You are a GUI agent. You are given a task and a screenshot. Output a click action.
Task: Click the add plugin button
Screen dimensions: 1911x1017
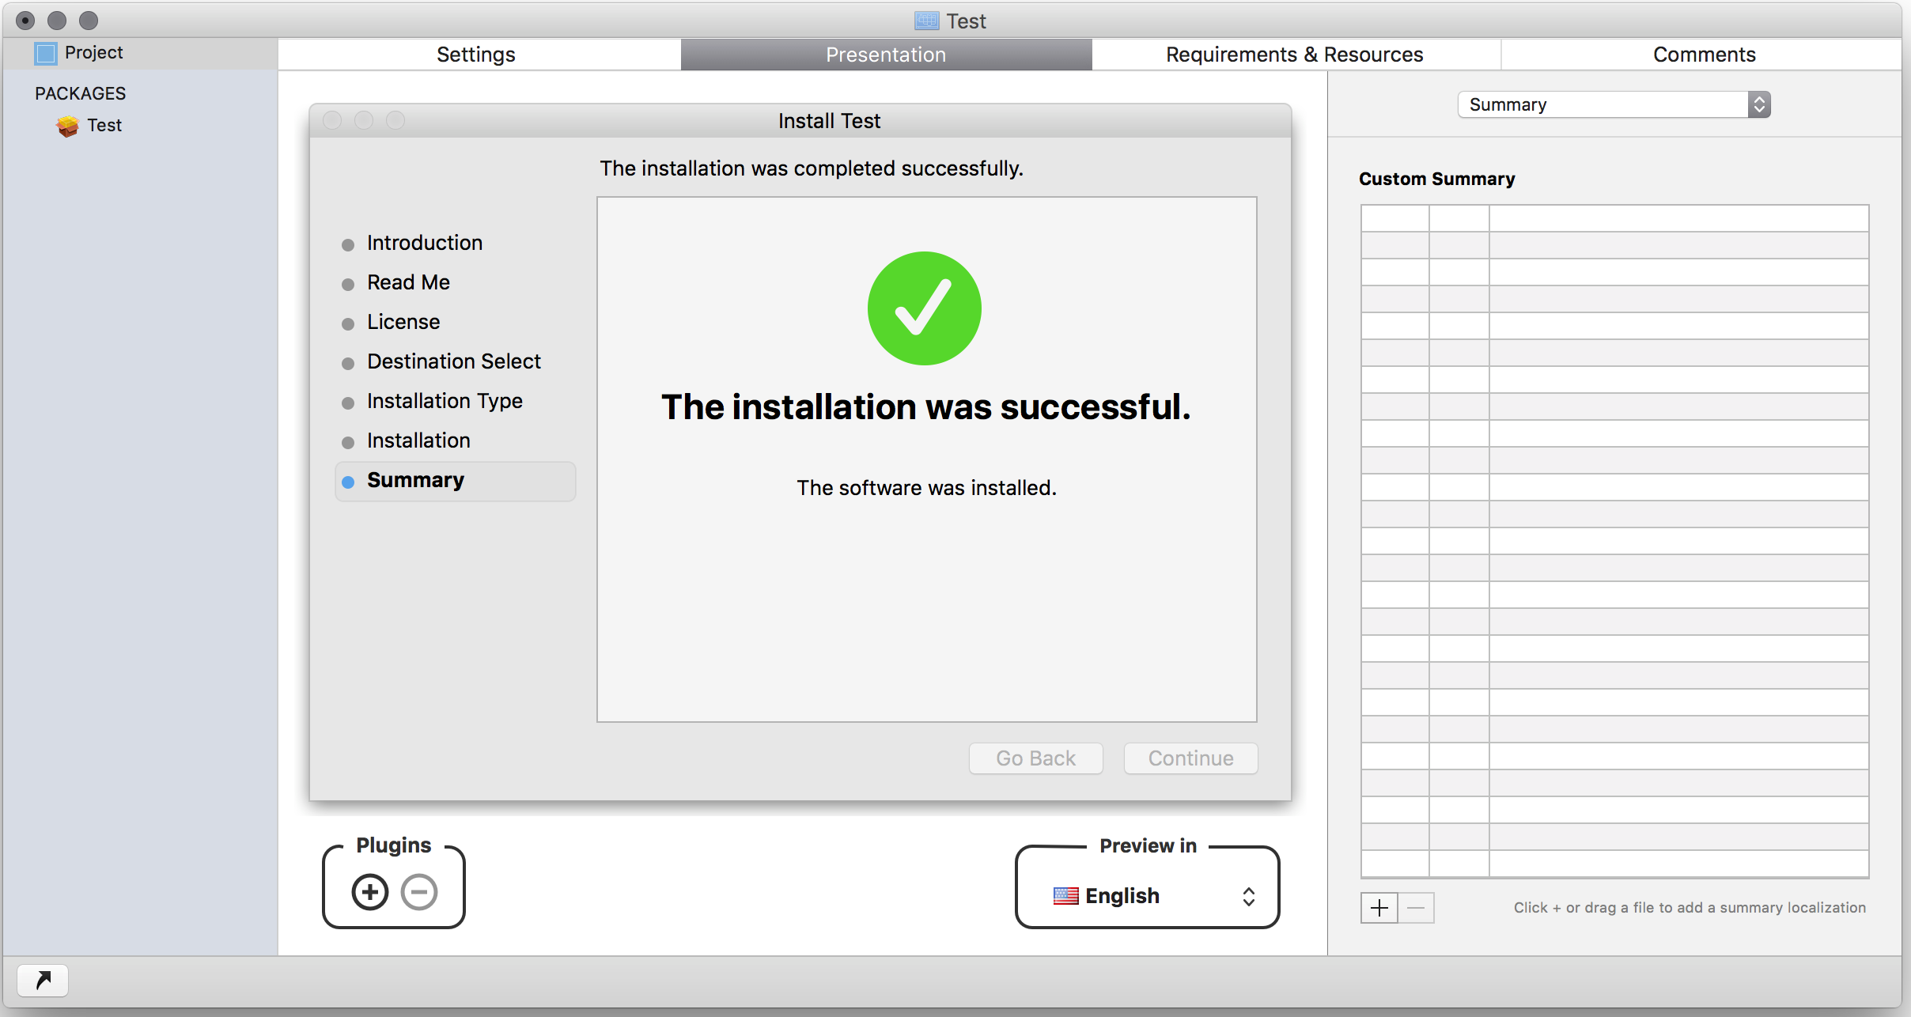pyautogui.click(x=372, y=890)
